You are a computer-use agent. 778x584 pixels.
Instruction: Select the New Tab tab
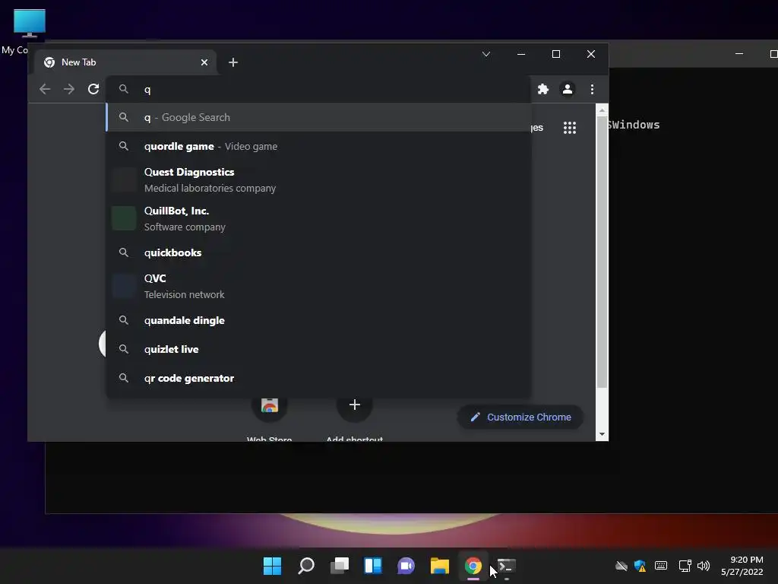(x=125, y=62)
